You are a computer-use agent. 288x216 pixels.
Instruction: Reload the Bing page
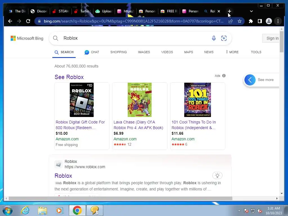click(28, 21)
